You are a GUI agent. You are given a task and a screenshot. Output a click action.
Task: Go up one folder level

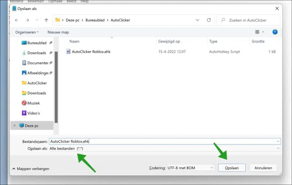46,20
